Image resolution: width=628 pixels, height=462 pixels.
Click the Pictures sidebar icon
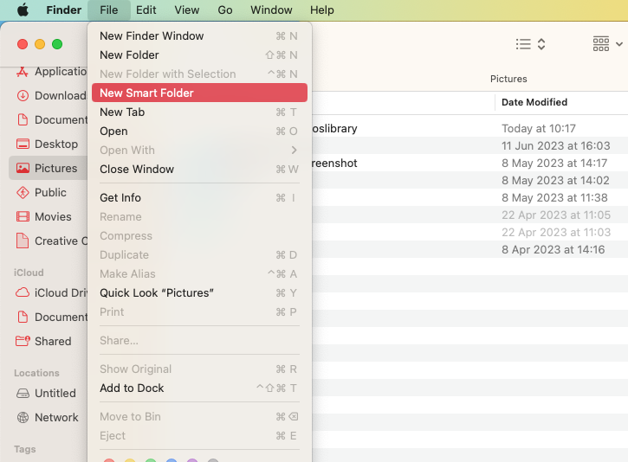click(23, 168)
